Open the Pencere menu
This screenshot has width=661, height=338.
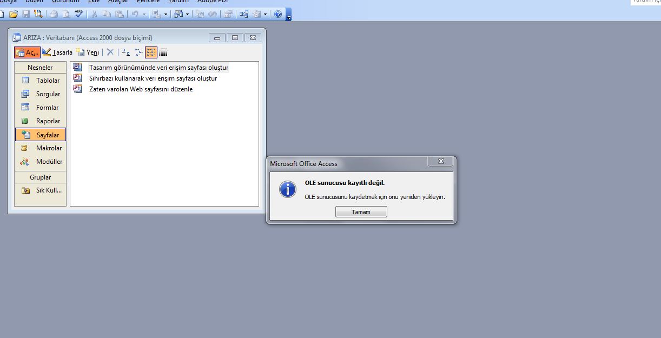tap(148, 2)
